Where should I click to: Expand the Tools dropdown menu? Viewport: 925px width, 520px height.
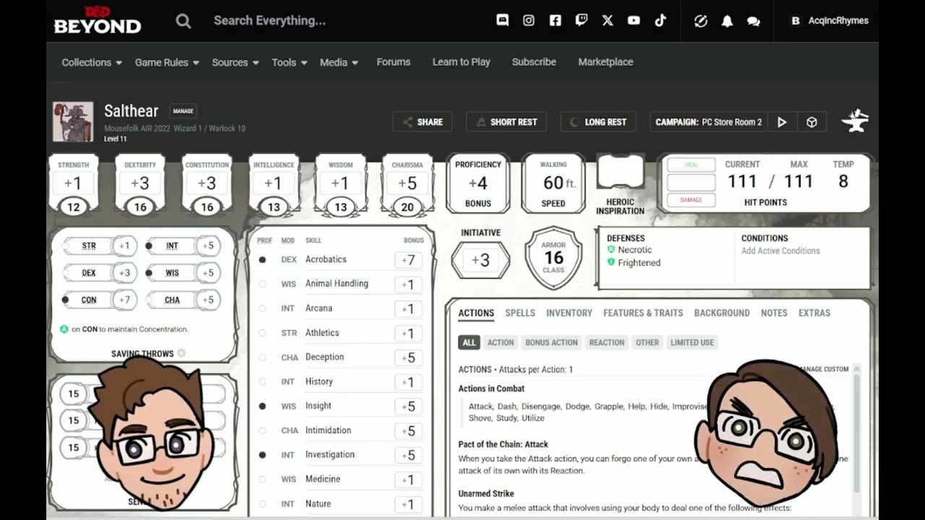pyautogui.click(x=290, y=62)
